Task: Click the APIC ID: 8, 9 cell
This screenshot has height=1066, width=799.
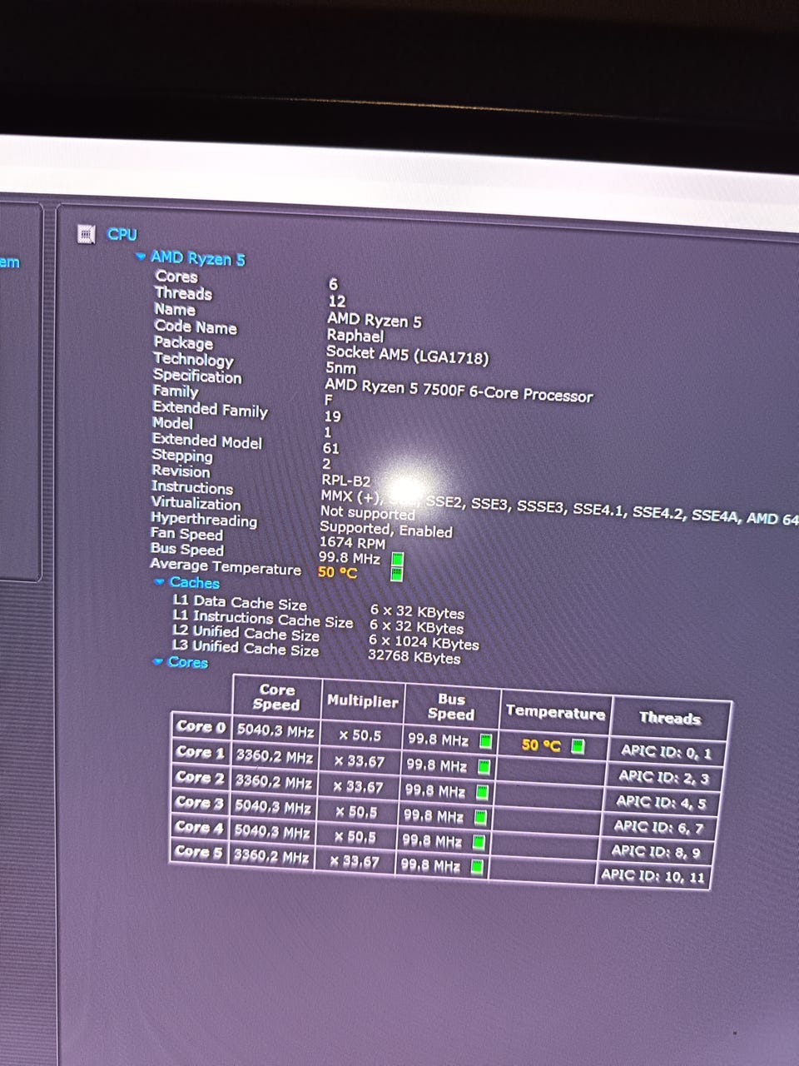Action: [x=657, y=851]
